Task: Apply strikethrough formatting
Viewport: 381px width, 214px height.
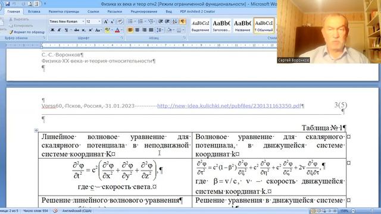Action: [x=77, y=30]
